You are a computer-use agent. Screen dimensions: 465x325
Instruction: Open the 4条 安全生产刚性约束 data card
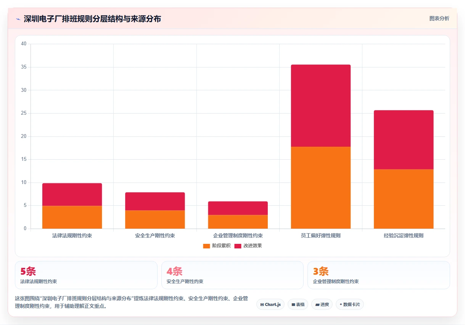click(x=232, y=275)
